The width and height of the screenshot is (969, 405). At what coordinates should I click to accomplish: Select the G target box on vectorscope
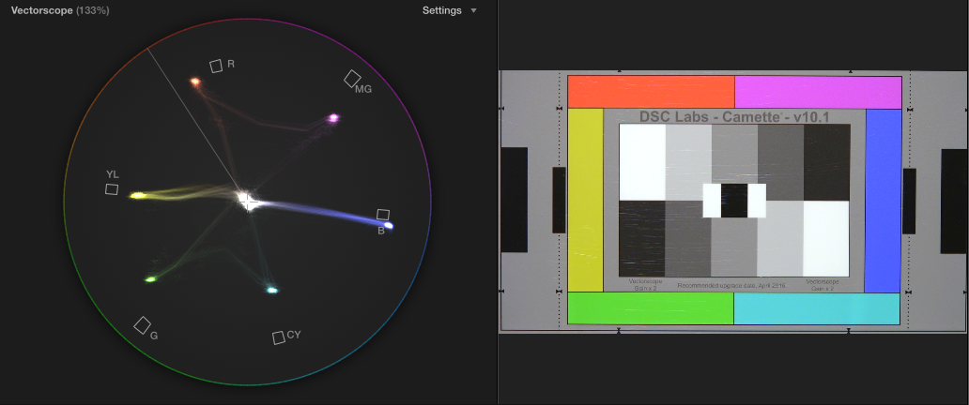point(142,324)
